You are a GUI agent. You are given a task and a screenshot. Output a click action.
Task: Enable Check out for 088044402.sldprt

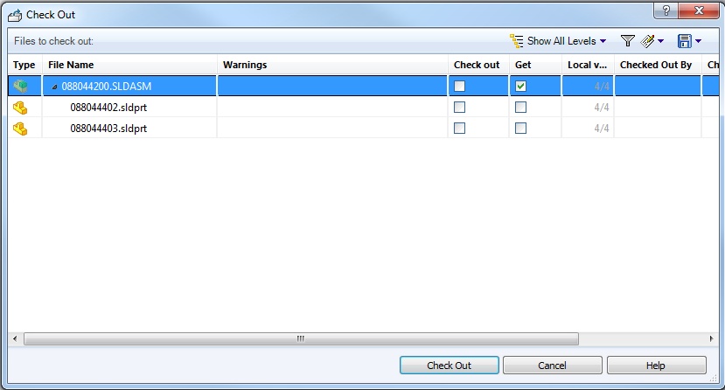coord(460,108)
